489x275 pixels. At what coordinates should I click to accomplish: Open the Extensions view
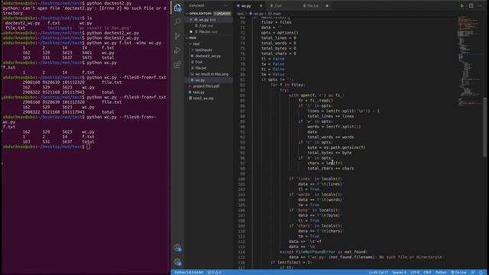(177, 64)
